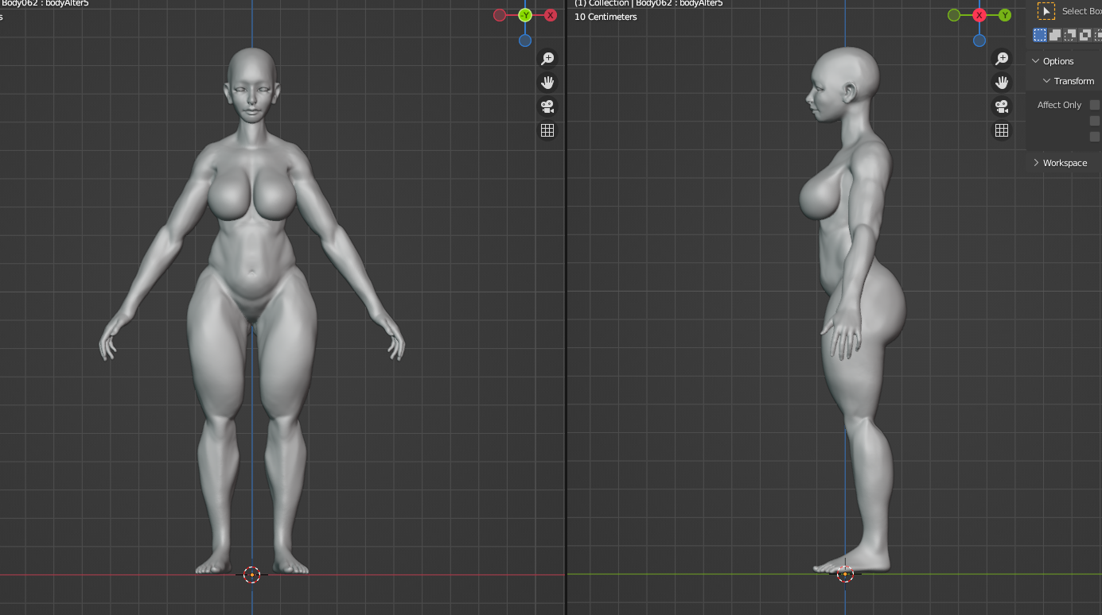Toggle camera view in the left viewport
The height and width of the screenshot is (615, 1102).
(547, 106)
